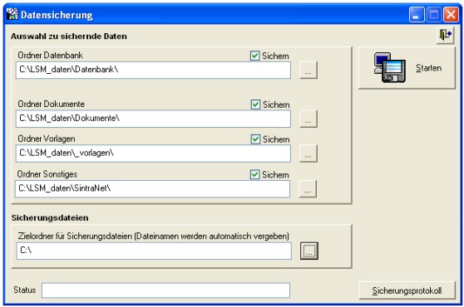Toggle Sichern checkbox for Ordner Dokumente
This screenshot has width=464, height=307.
tap(255, 105)
